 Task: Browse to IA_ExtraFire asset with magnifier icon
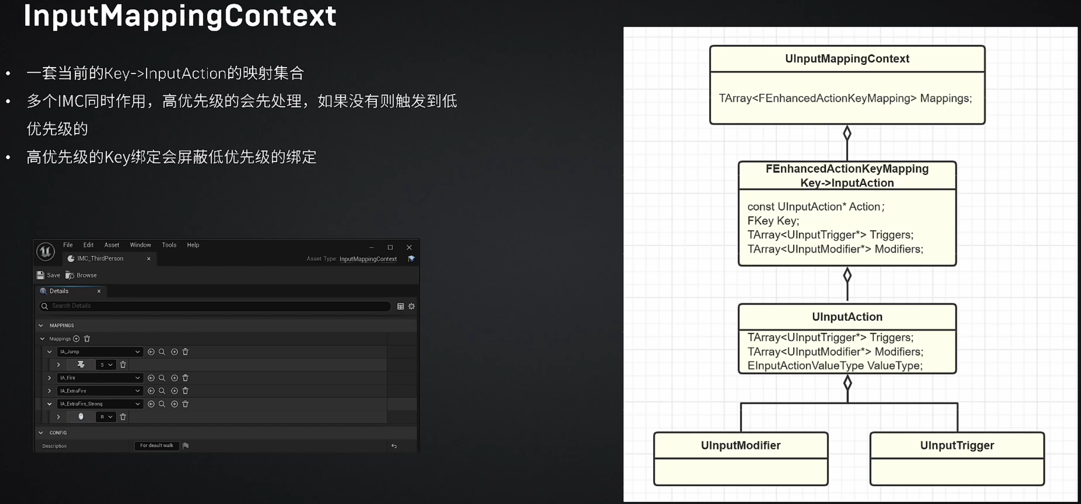click(x=162, y=391)
